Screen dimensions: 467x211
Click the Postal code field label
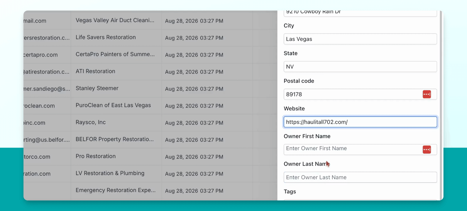299,81
